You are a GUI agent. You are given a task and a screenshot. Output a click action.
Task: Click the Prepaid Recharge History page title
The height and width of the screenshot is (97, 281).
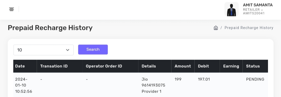click(x=50, y=28)
